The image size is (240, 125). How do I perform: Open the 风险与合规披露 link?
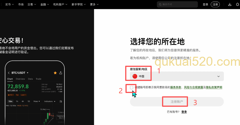click(x=194, y=87)
